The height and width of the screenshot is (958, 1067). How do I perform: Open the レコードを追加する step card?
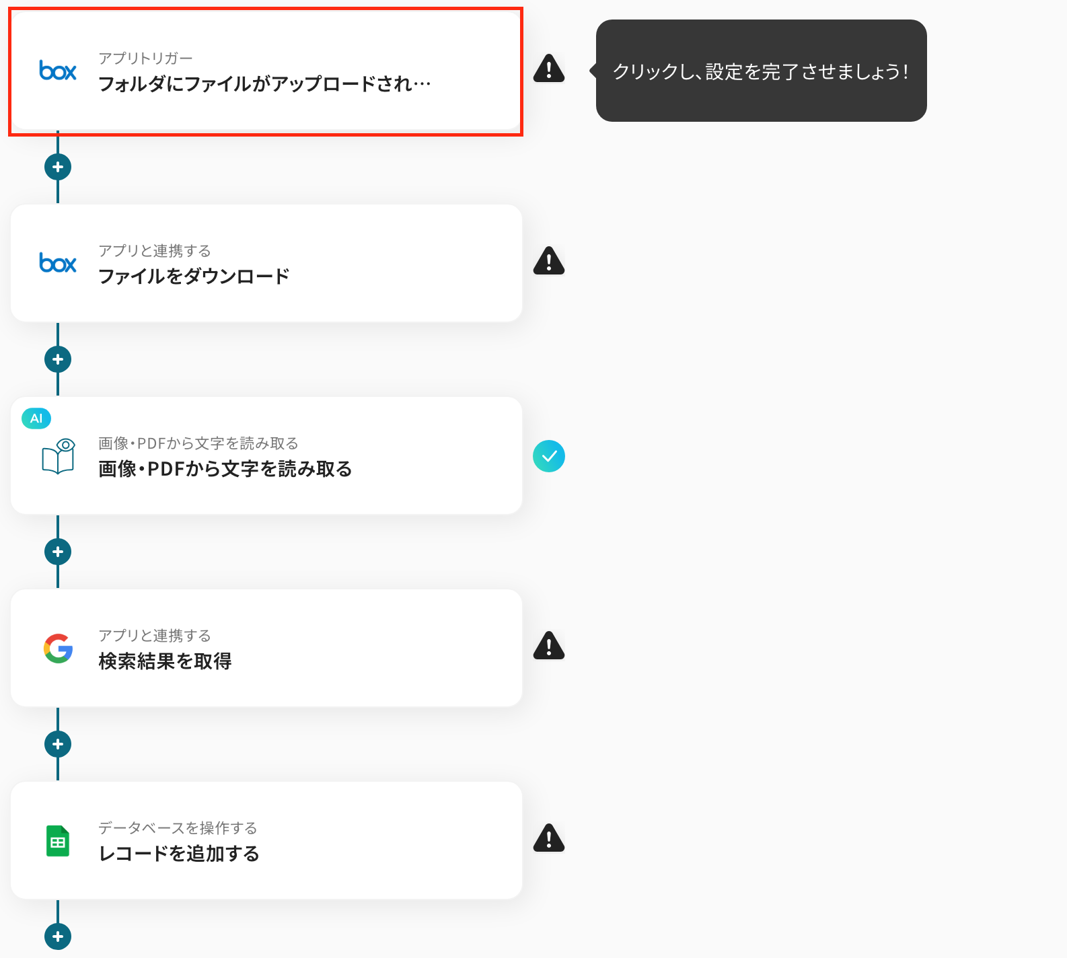pyautogui.click(x=266, y=840)
